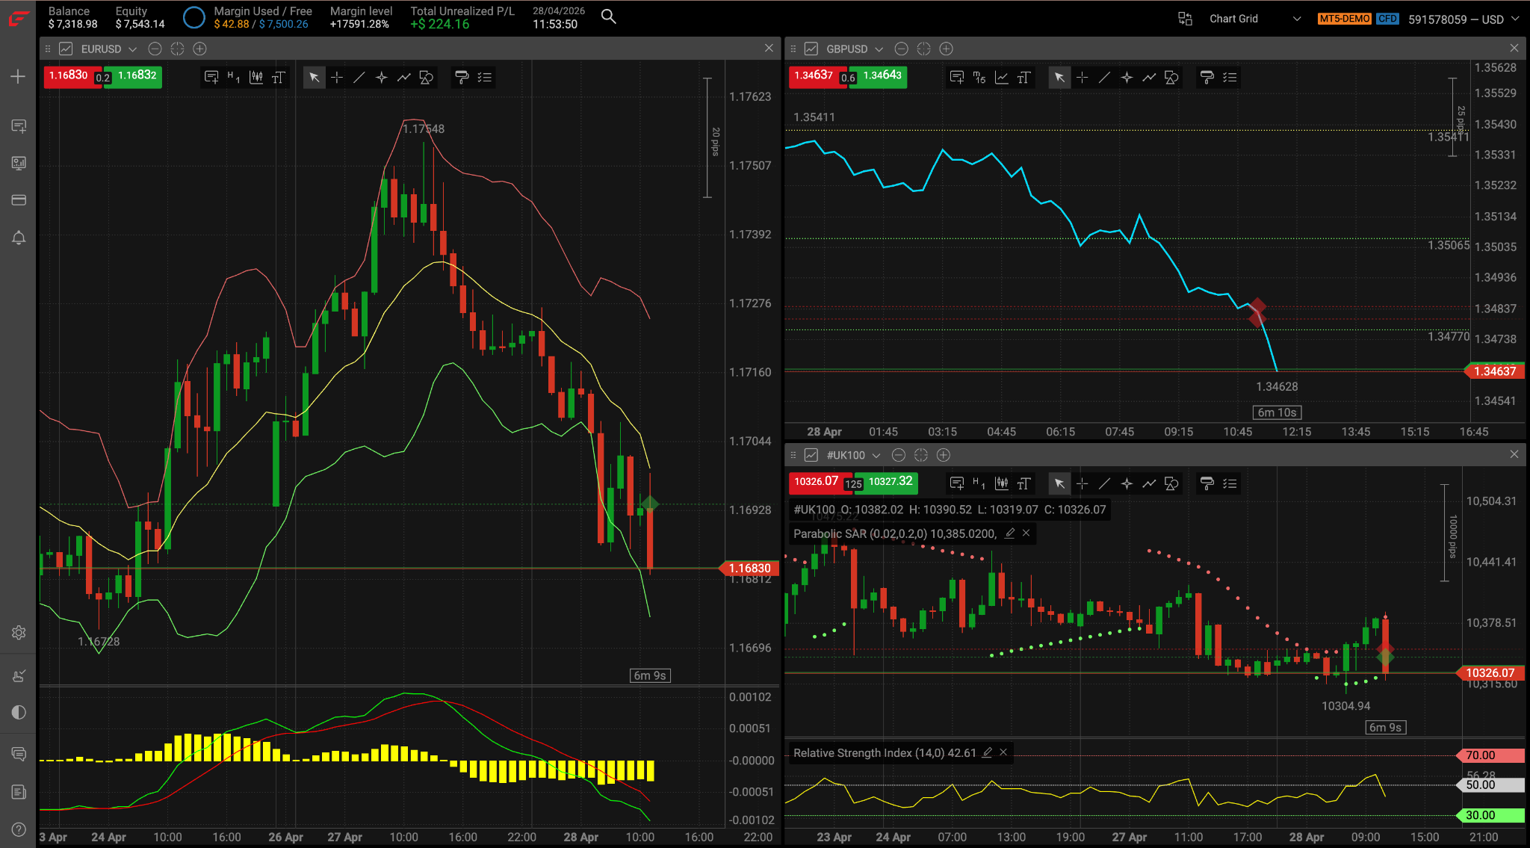Open the EURUSD candlestick chart type selector
The width and height of the screenshot is (1530, 848).
tap(256, 77)
